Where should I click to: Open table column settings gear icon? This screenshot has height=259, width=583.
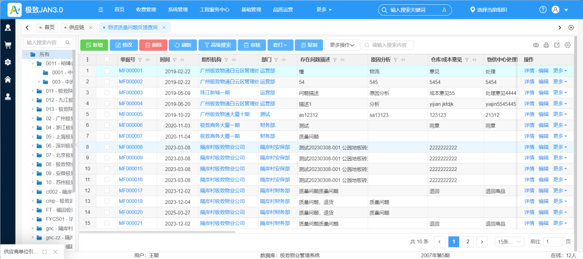(x=567, y=45)
